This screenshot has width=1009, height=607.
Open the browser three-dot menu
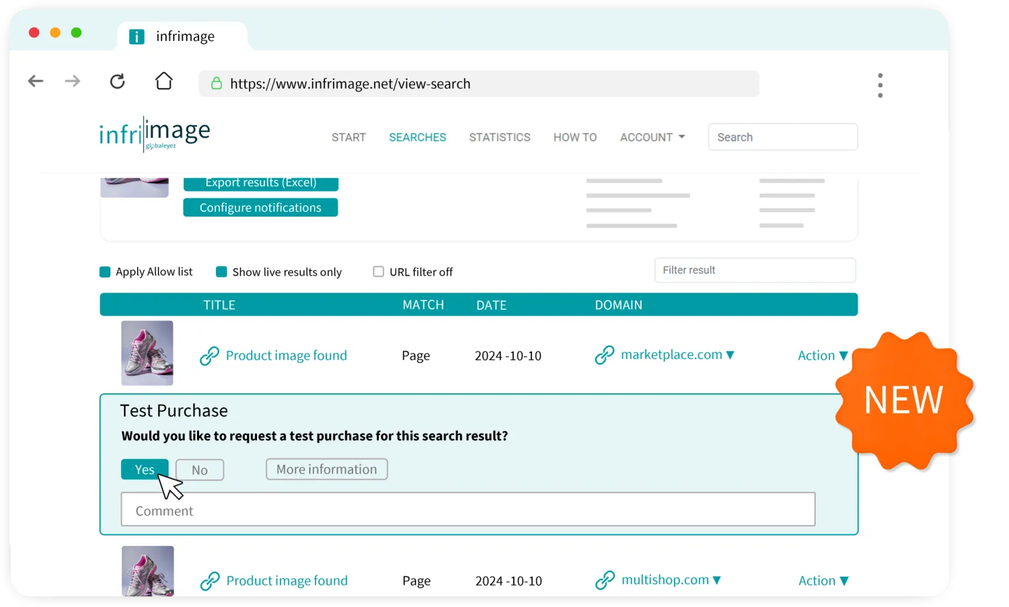[880, 85]
